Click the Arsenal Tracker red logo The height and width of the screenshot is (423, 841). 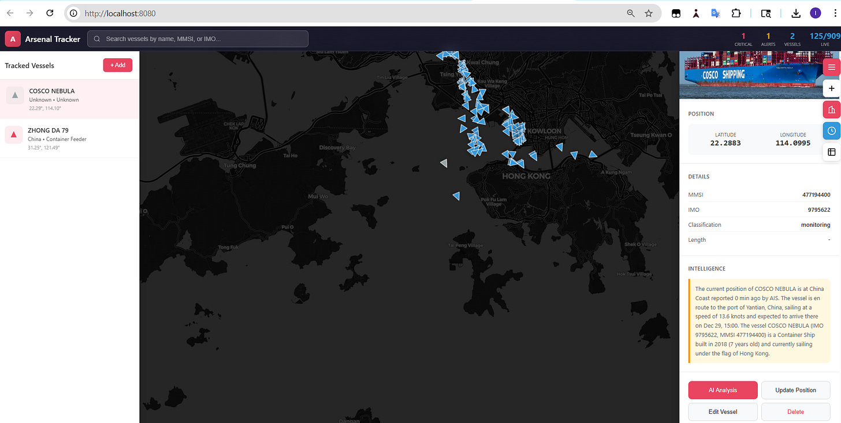13,39
